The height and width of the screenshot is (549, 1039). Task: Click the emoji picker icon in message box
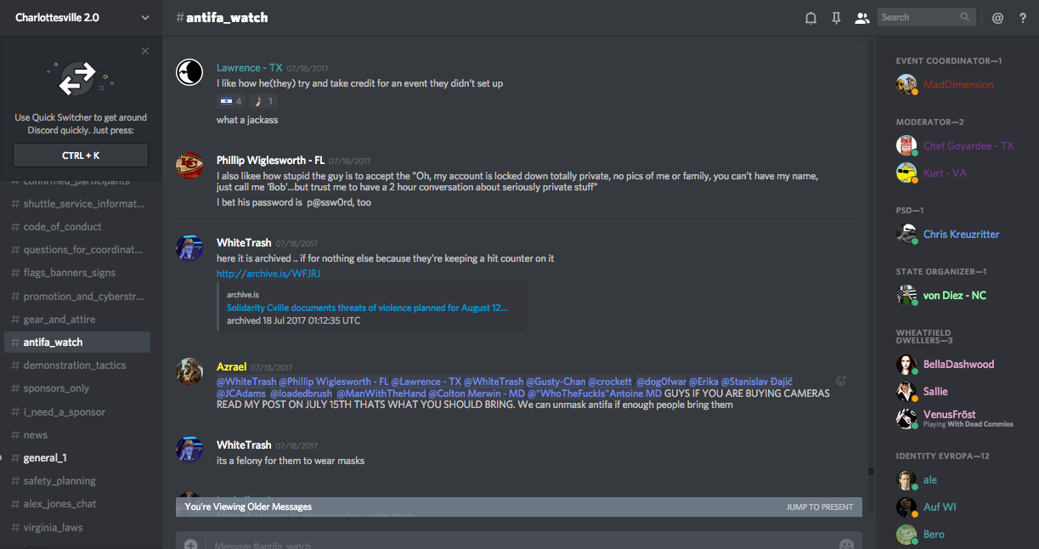(x=846, y=544)
